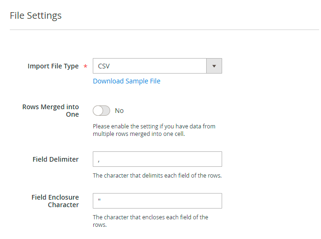
Task: Click the red required asterisk
Action: coord(85,67)
